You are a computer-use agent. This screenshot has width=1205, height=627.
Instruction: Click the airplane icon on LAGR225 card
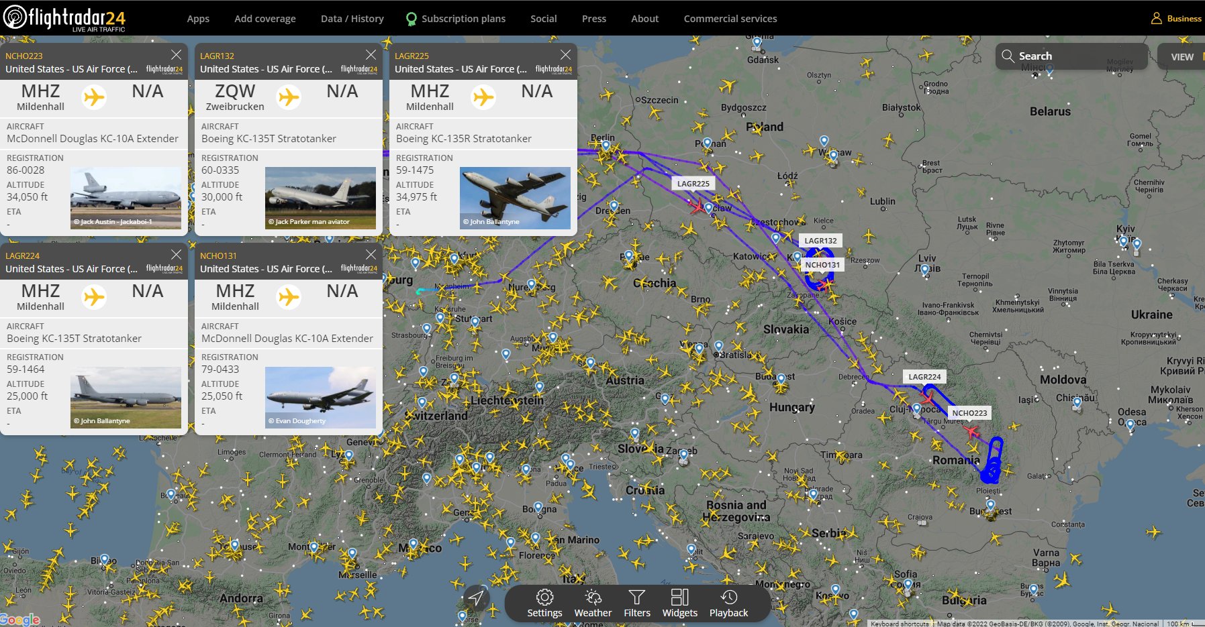[483, 98]
